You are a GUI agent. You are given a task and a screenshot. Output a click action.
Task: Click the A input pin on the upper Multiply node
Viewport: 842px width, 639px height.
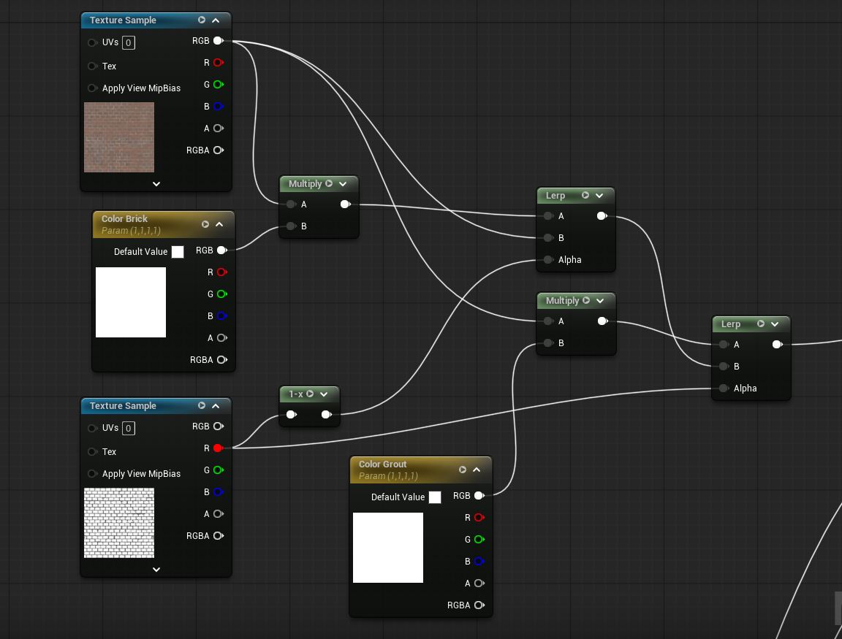click(291, 204)
